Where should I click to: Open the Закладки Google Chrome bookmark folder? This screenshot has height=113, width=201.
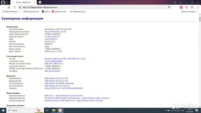pyautogui.click(x=11, y=11)
